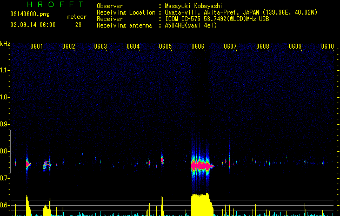Click the Ogata-vill. Akita-Pref. JAPAN location text

[241, 12]
